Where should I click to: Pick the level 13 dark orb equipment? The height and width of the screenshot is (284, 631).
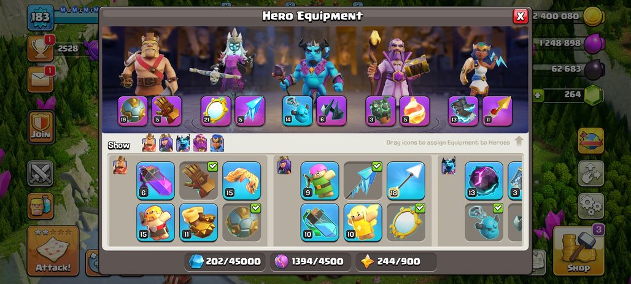484,180
